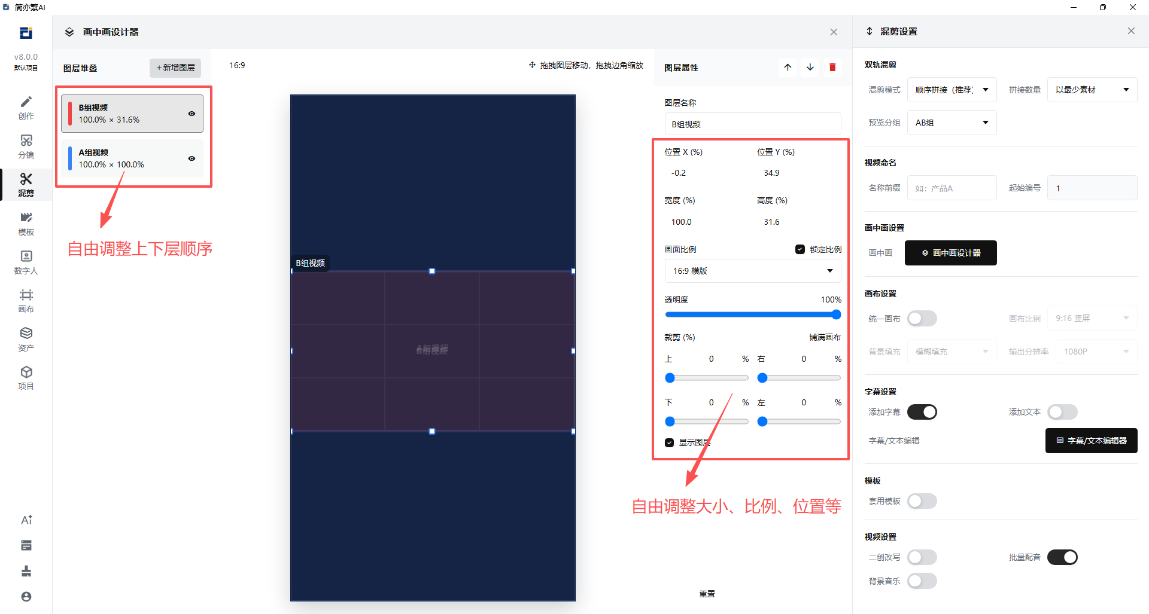1149x614 pixels.
Task: Expand the 16:9 横版 aspect ratio dropdown
Action: click(x=753, y=271)
